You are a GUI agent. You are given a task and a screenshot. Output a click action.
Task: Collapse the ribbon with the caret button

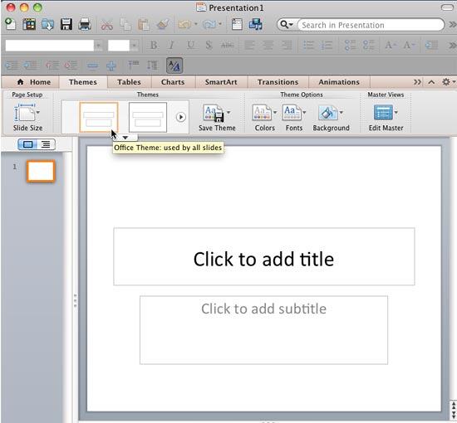click(431, 82)
